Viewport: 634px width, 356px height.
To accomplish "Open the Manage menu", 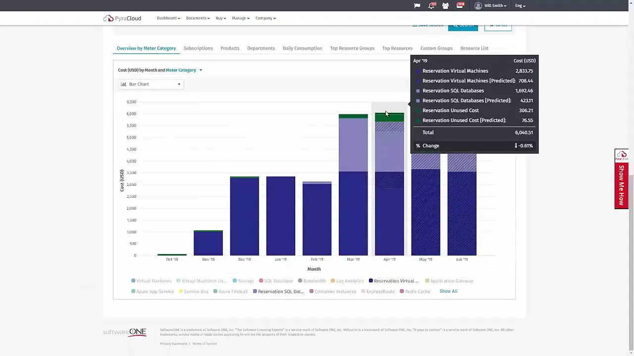I will (x=240, y=18).
